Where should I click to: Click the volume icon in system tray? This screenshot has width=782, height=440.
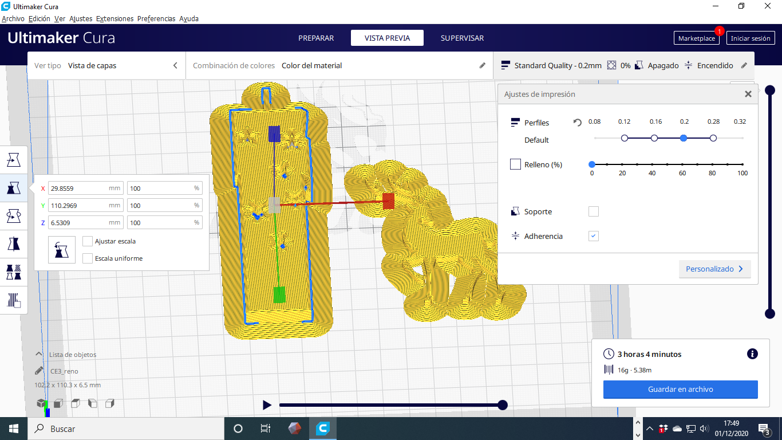[x=704, y=429]
